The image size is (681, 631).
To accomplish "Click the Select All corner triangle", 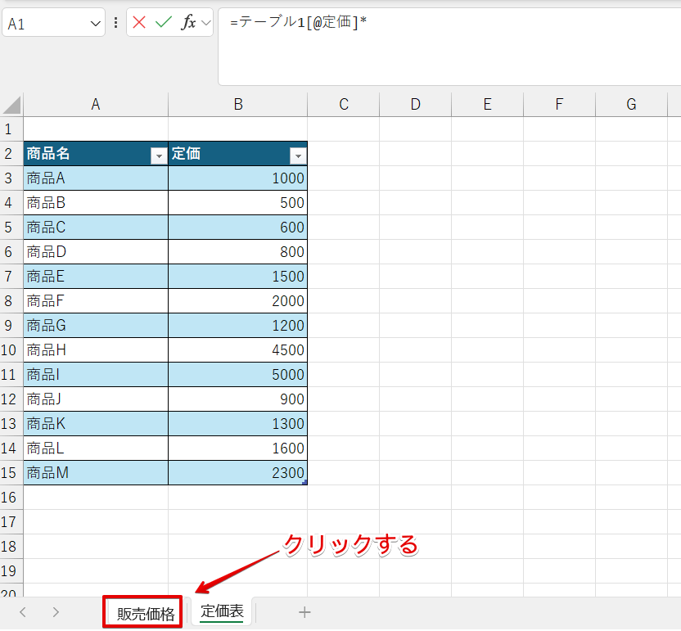I will (x=11, y=105).
